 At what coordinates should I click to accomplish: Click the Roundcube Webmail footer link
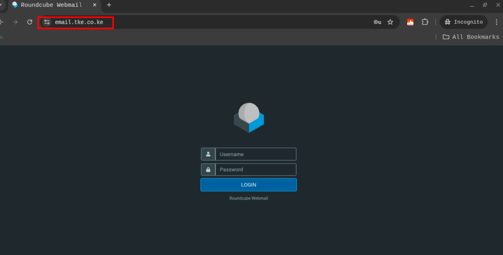249,198
